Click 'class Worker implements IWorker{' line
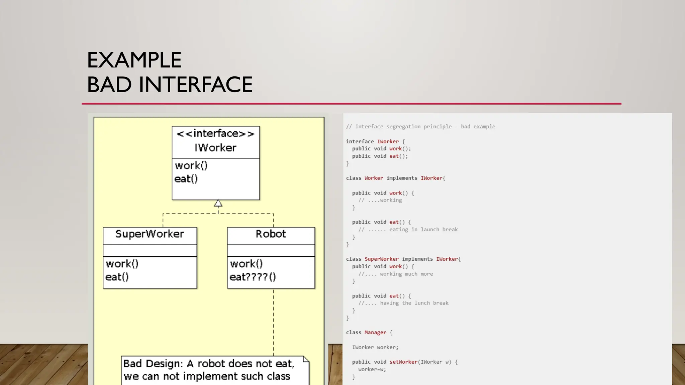 tap(396, 178)
